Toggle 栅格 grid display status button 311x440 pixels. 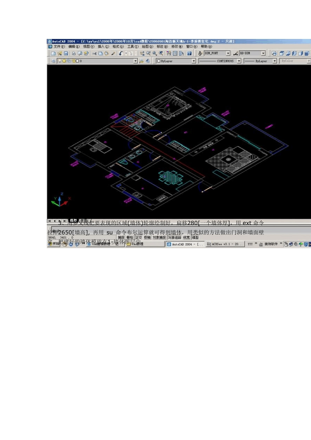pos(130,238)
